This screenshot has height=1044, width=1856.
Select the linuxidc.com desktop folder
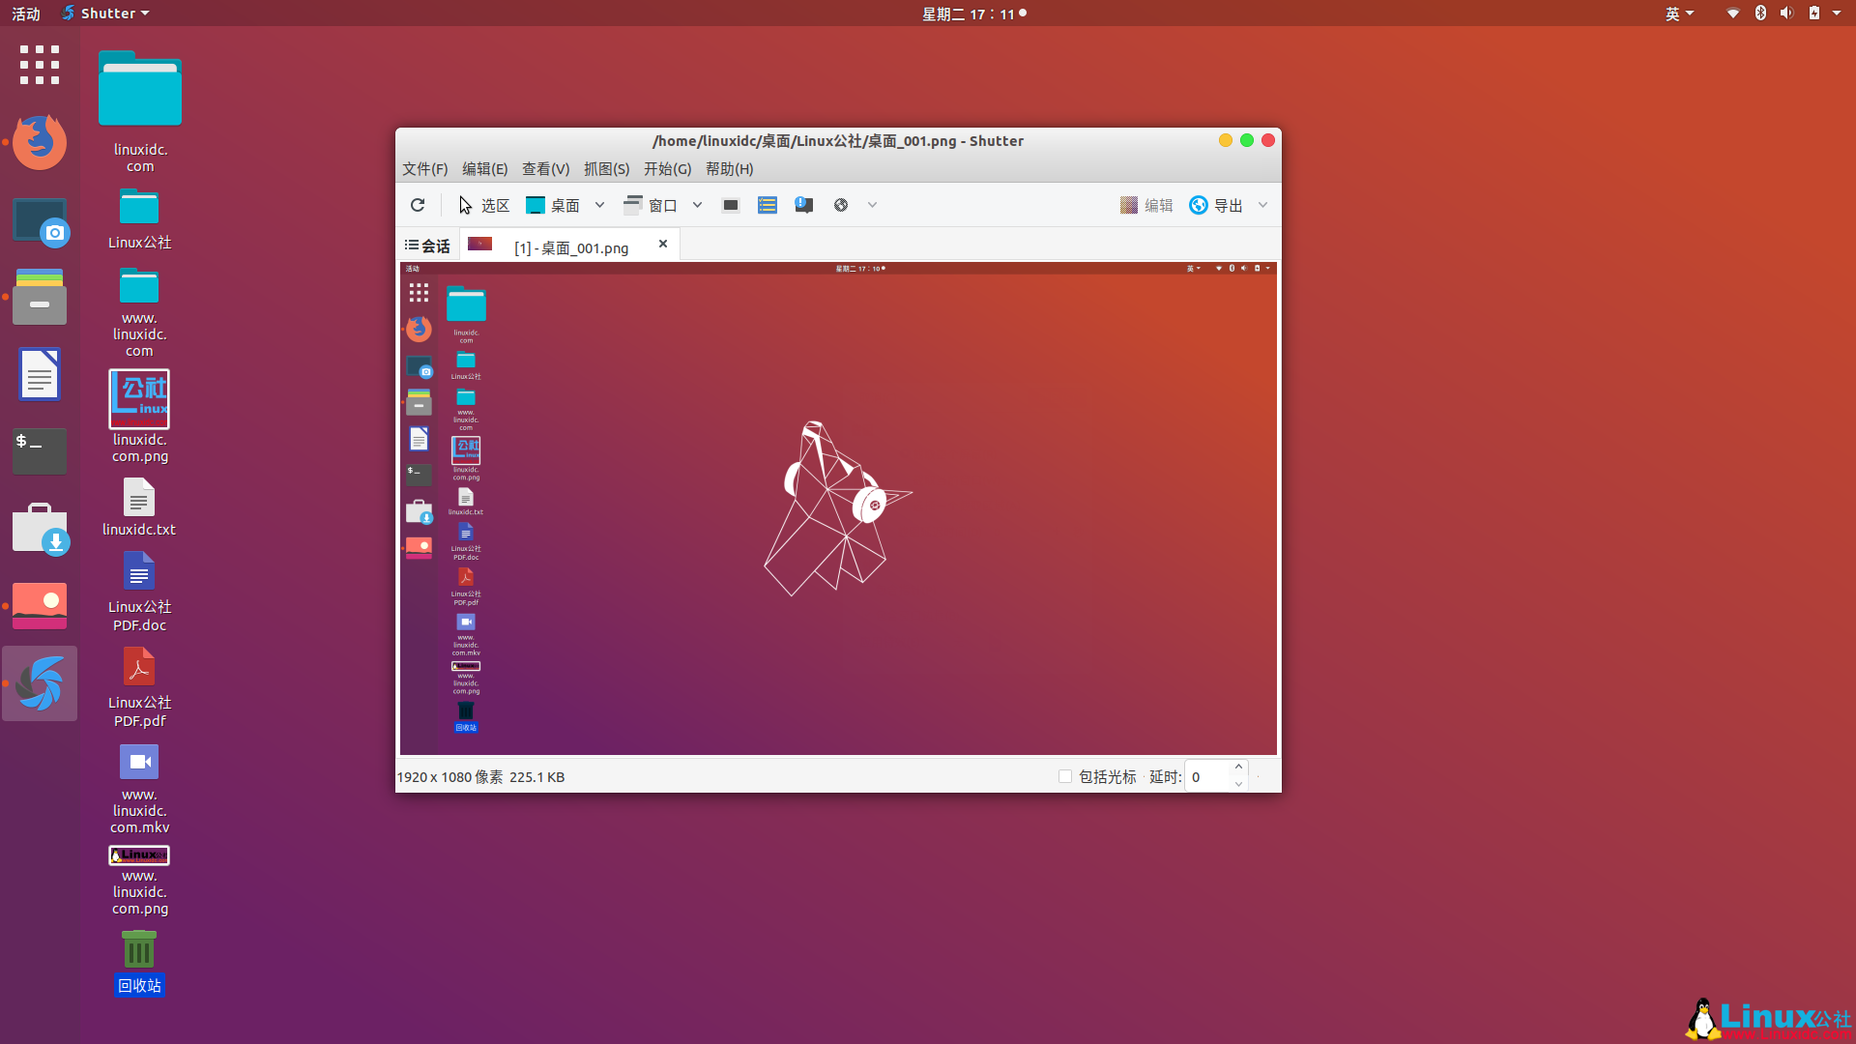140,111
